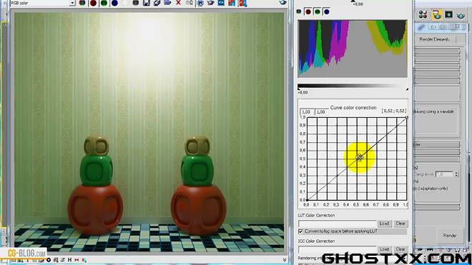Toggle the blue channel in VFB toolbar
The width and height of the screenshot is (472, 265).
click(114, 3)
